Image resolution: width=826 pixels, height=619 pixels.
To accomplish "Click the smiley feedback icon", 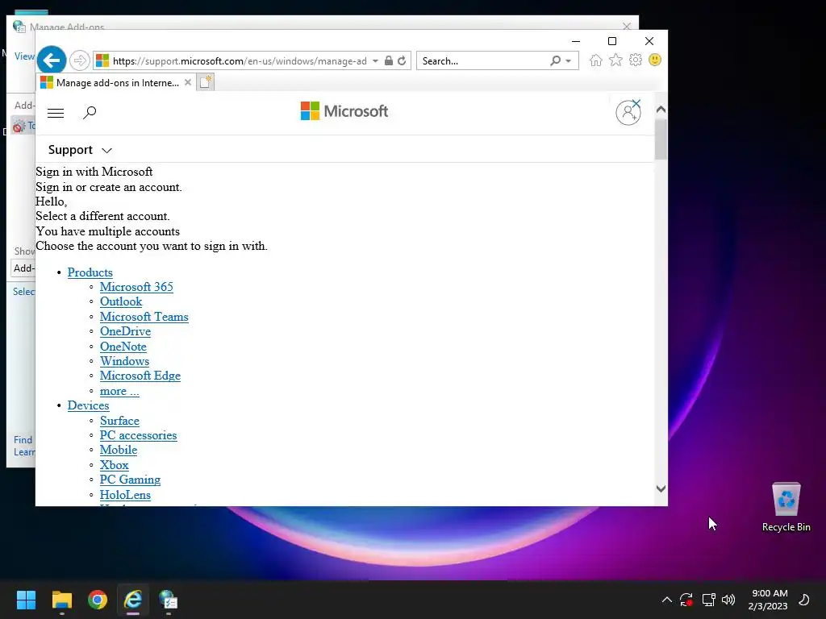I will 655,60.
